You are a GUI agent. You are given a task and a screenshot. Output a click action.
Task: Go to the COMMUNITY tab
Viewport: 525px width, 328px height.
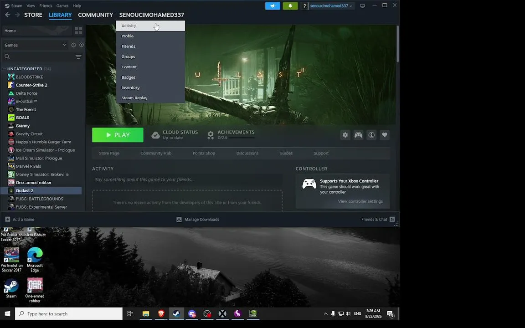click(x=95, y=15)
